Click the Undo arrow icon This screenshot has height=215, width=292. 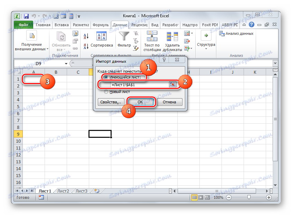pyautogui.click(x=34, y=16)
